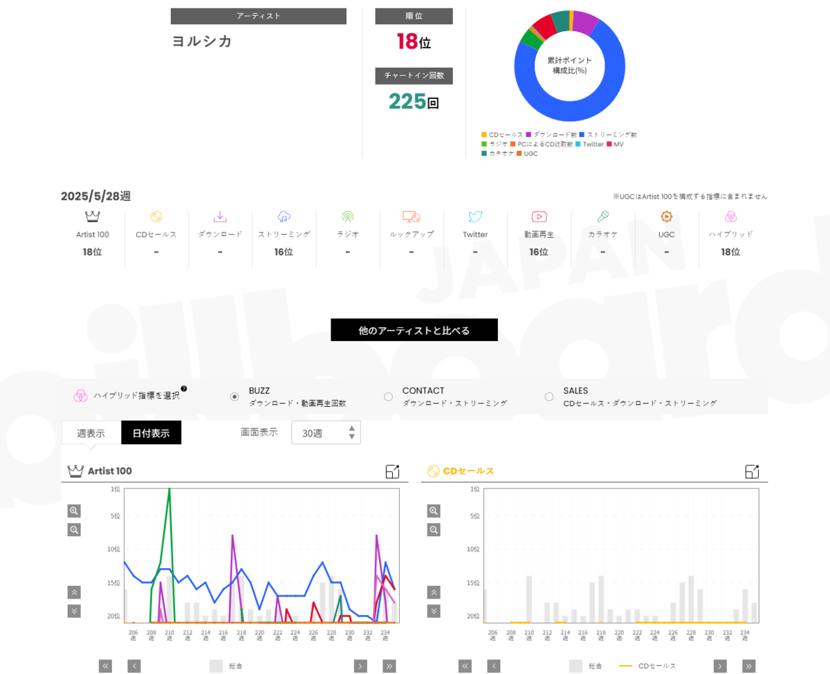Click the カラオケ microphone icon

point(602,217)
